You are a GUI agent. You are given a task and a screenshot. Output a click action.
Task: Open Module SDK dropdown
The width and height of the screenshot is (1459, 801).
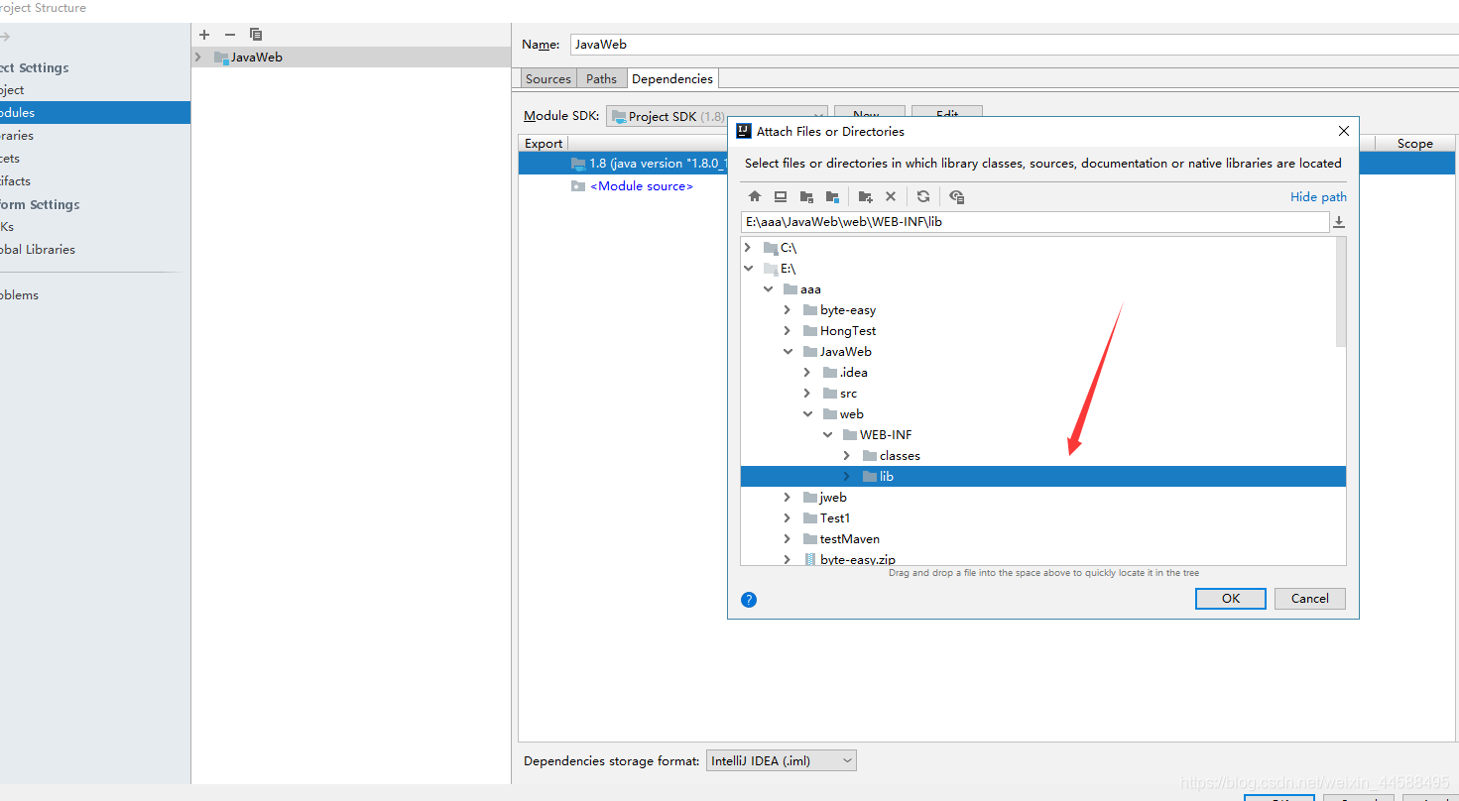[717, 116]
